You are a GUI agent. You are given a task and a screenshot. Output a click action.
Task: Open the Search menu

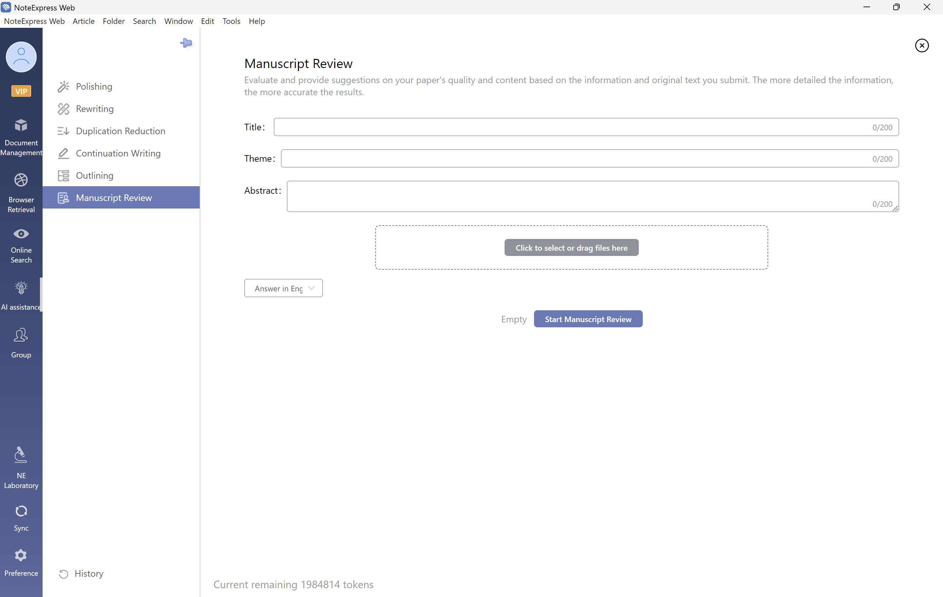[x=144, y=21]
